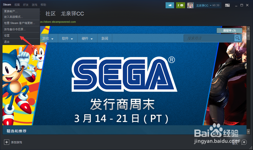
Task: Open the 好友 menu
Action: click(x=26, y=5)
